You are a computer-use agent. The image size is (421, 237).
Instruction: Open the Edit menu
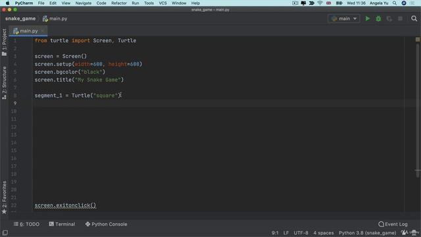(x=53, y=3)
